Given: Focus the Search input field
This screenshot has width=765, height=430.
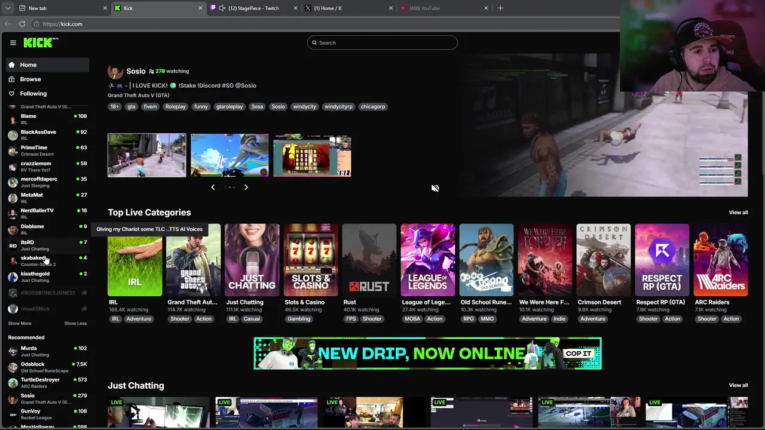Looking at the screenshot, I should [382, 42].
